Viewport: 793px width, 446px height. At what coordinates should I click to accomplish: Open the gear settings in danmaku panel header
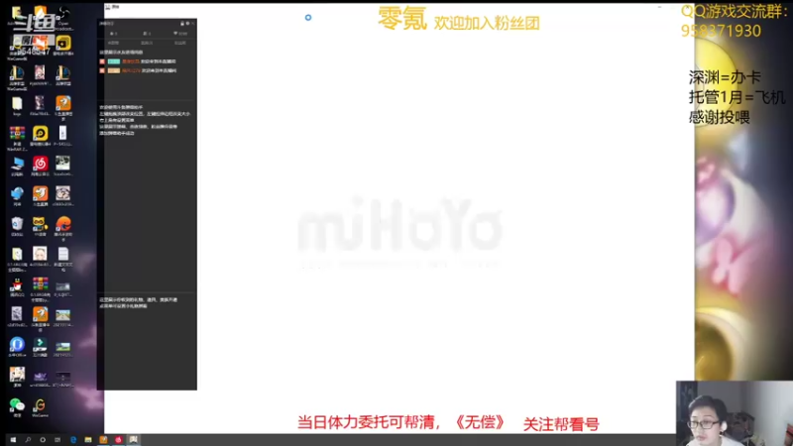point(187,23)
